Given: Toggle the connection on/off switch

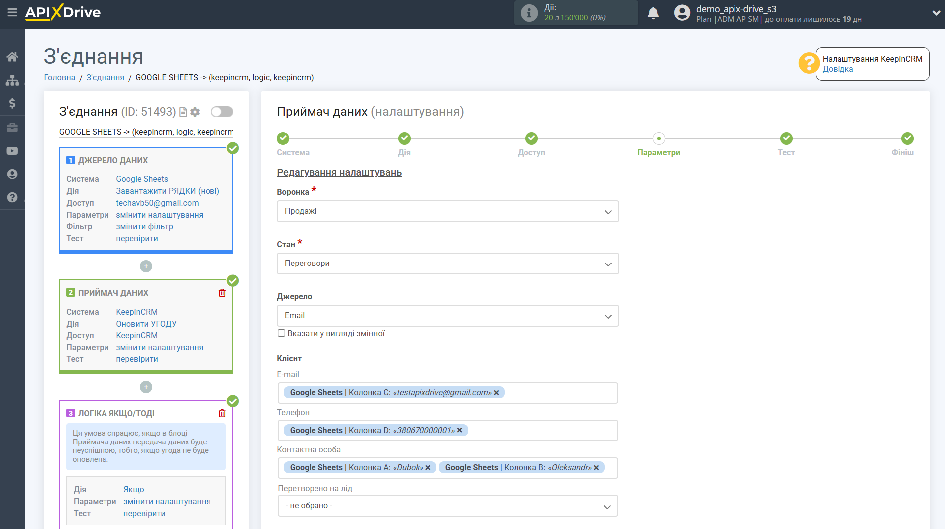Looking at the screenshot, I should (x=222, y=112).
